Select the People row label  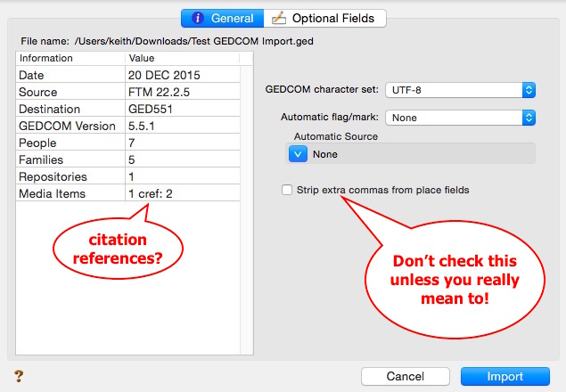pyautogui.click(x=37, y=143)
